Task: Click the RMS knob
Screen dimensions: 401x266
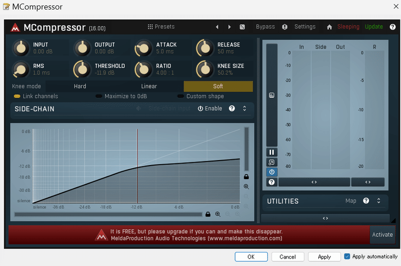Action: 21,69
